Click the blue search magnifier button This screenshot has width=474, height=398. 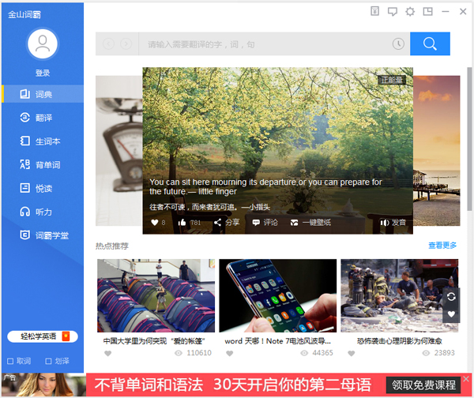(x=430, y=43)
